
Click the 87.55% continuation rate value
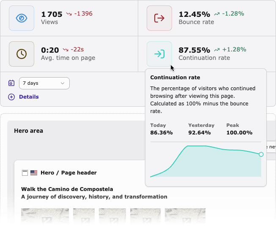(194, 50)
